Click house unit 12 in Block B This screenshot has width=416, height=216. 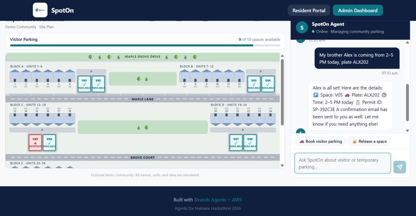(x=239, y=76)
